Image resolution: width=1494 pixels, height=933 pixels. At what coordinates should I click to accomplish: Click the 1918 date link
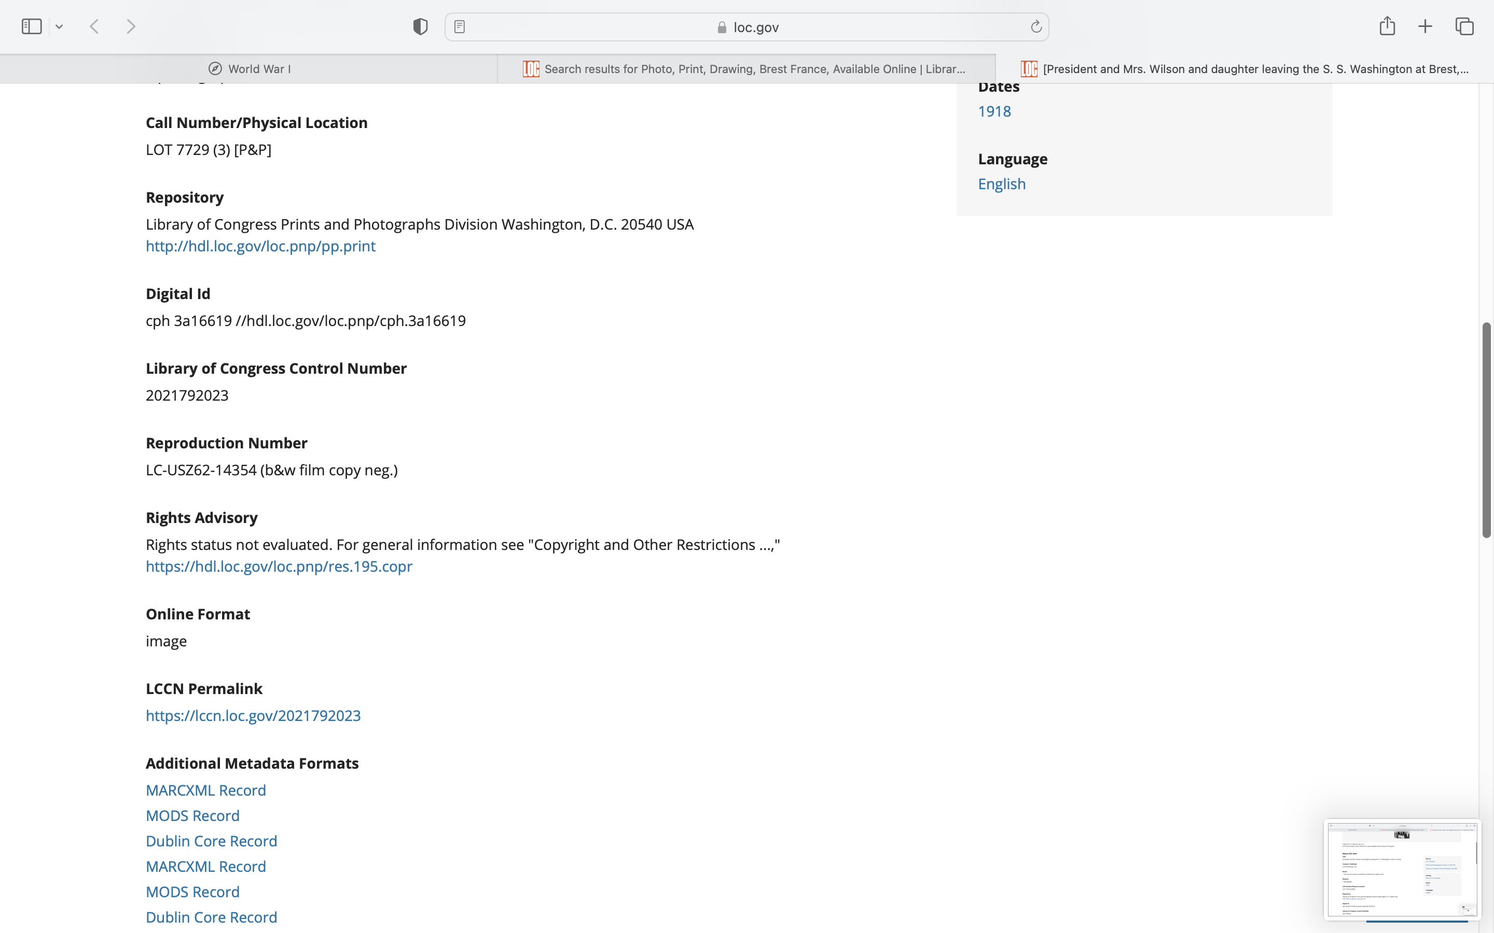pyautogui.click(x=994, y=111)
